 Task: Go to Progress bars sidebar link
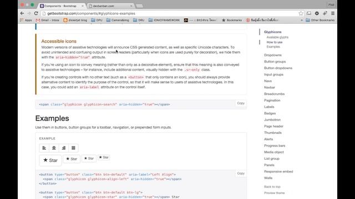275,146
